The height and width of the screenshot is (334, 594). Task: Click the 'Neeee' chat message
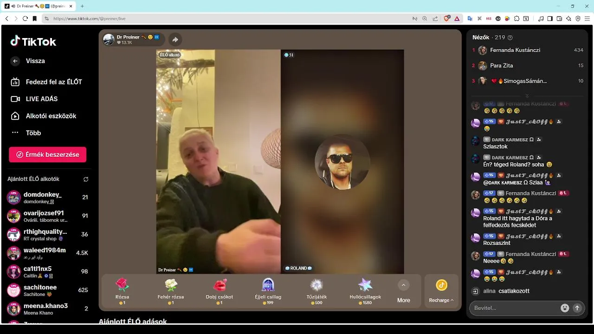(x=498, y=261)
